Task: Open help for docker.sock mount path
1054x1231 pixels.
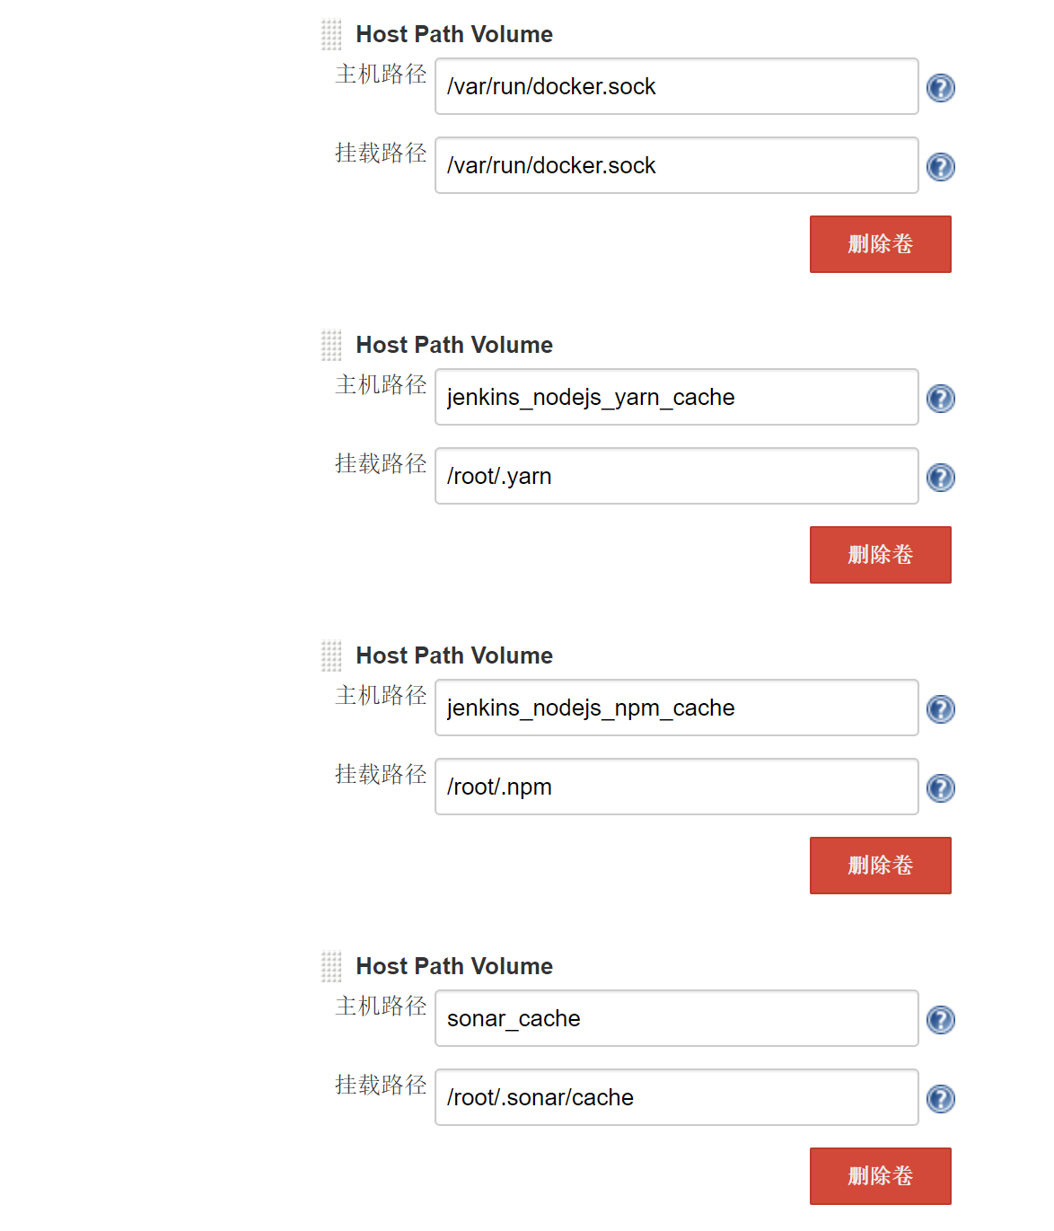Action: [x=940, y=167]
